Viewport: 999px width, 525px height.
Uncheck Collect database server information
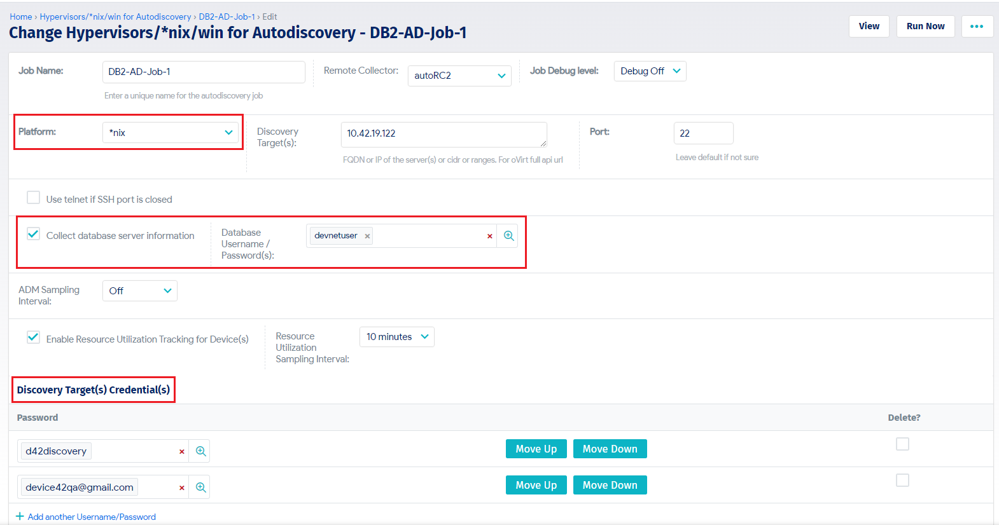pyautogui.click(x=33, y=234)
